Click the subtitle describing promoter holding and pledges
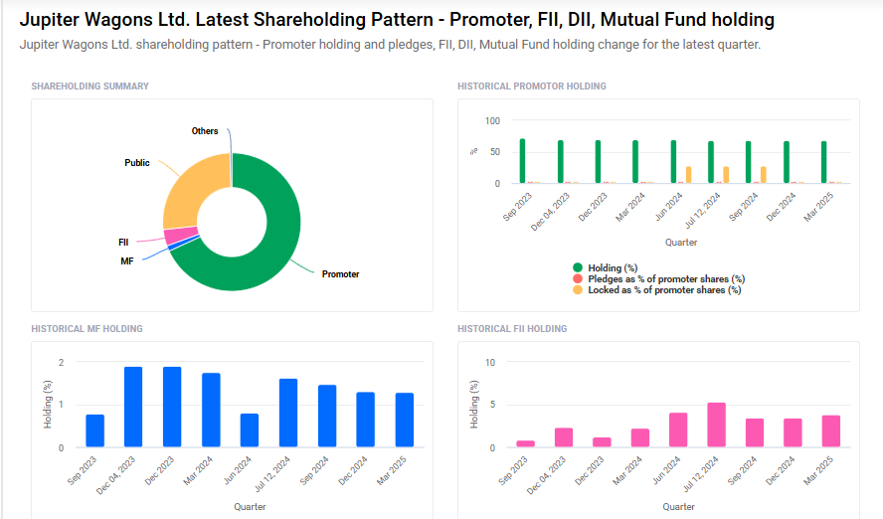Screen dimensions: 883x519 390,45
